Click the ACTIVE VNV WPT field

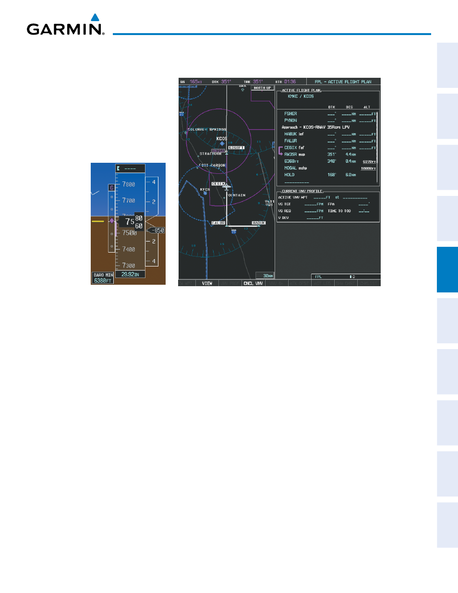[323, 197]
